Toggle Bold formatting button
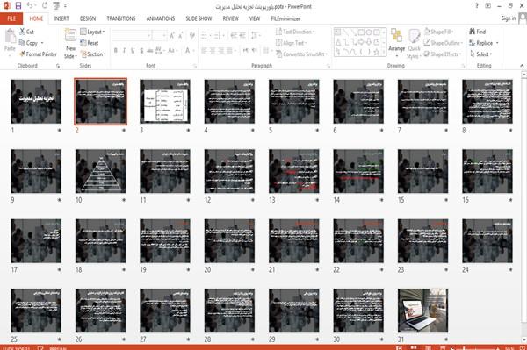Screen dimensions: 527x350 pyautogui.click(x=116, y=50)
